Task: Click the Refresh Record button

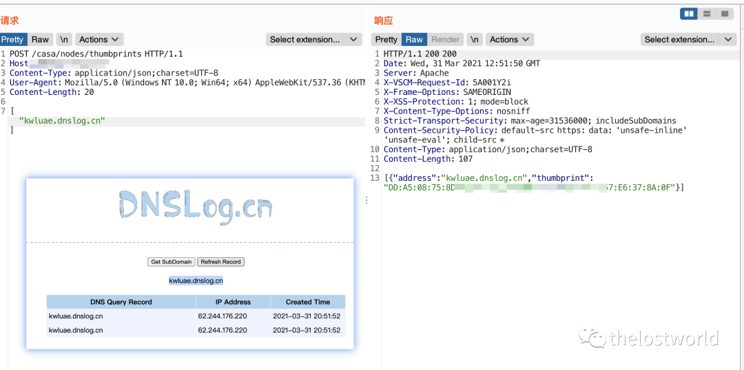Action: 220,261
